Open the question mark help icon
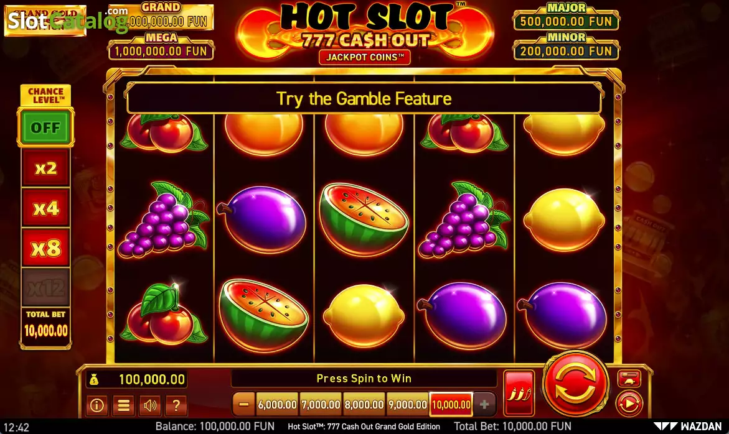The width and height of the screenshot is (729, 434). [x=176, y=405]
